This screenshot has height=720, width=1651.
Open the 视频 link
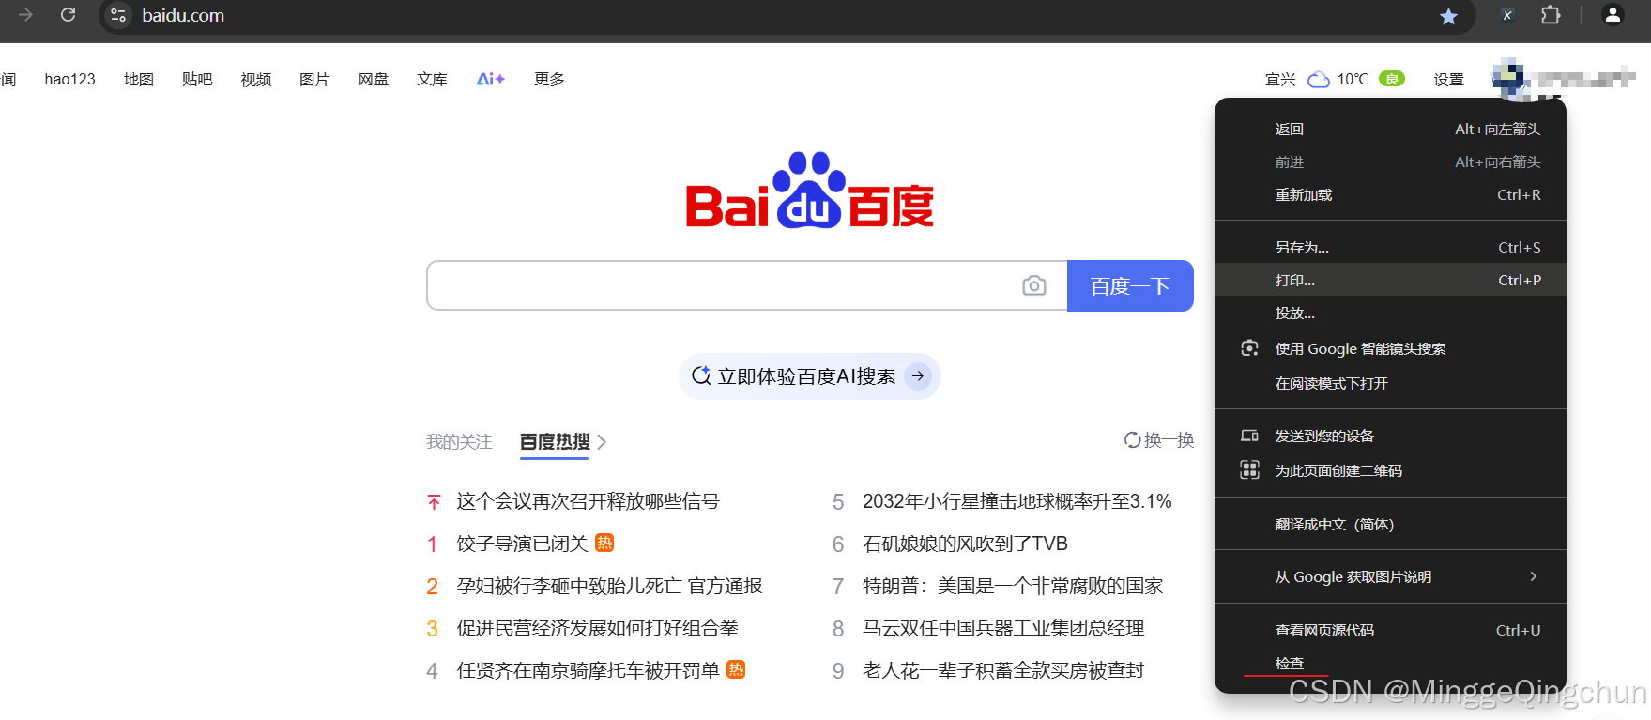pos(256,79)
